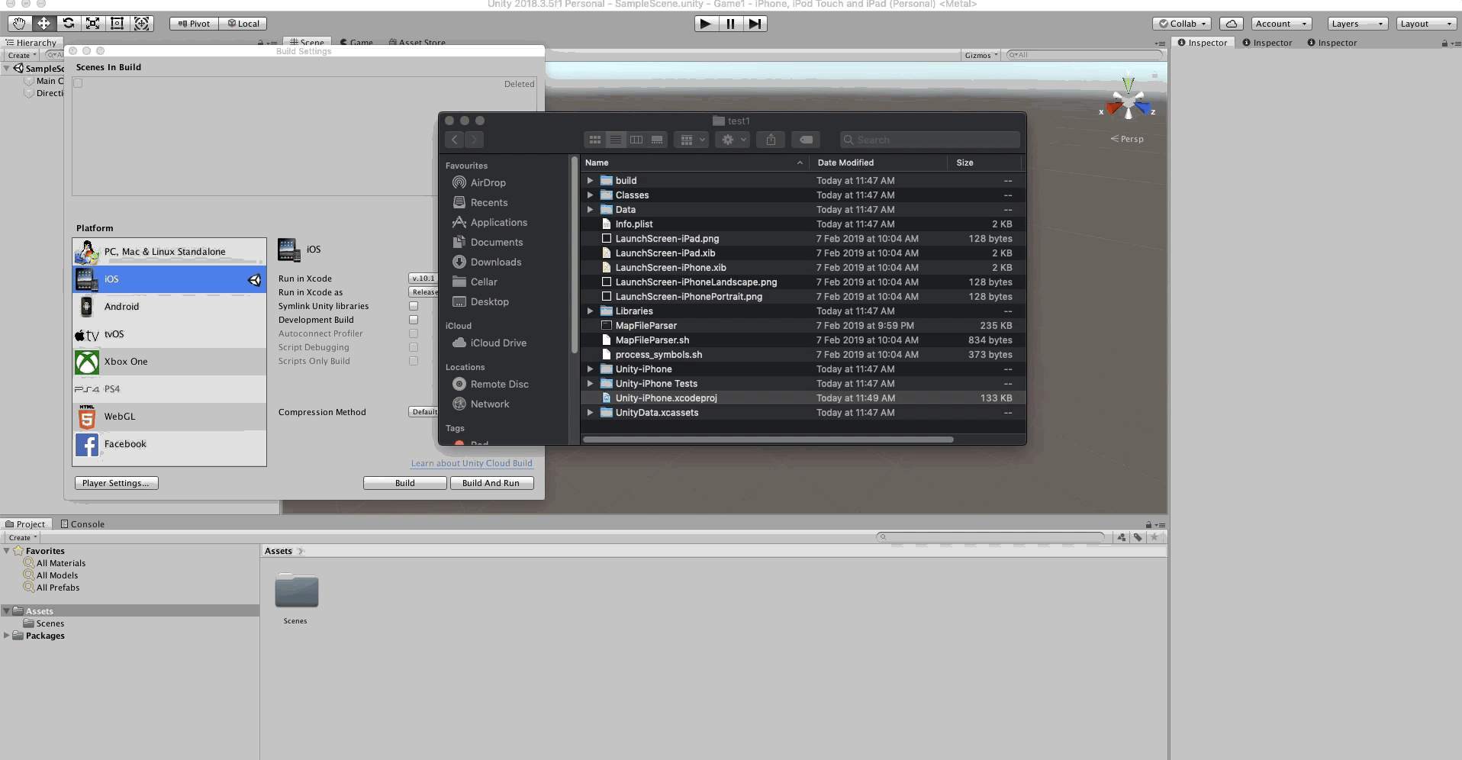
Task: Open the Gizmos dropdown in Scene view
Action: click(x=981, y=55)
